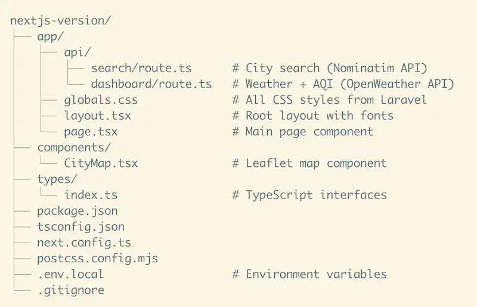Select the .env.local file
Image resolution: width=477 pixels, height=307 pixels.
pyautogui.click(x=70, y=275)
